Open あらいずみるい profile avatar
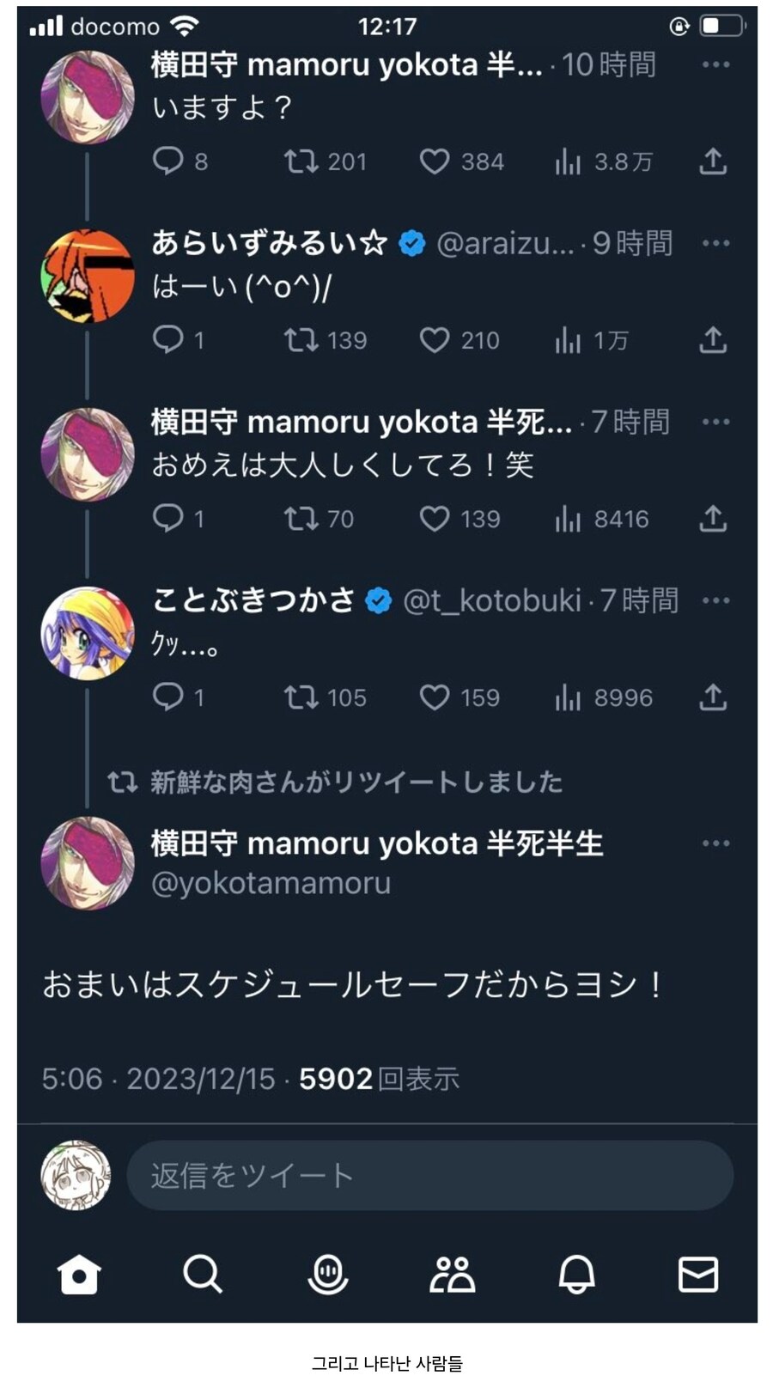773x1400 pixels. click(88, 277)
